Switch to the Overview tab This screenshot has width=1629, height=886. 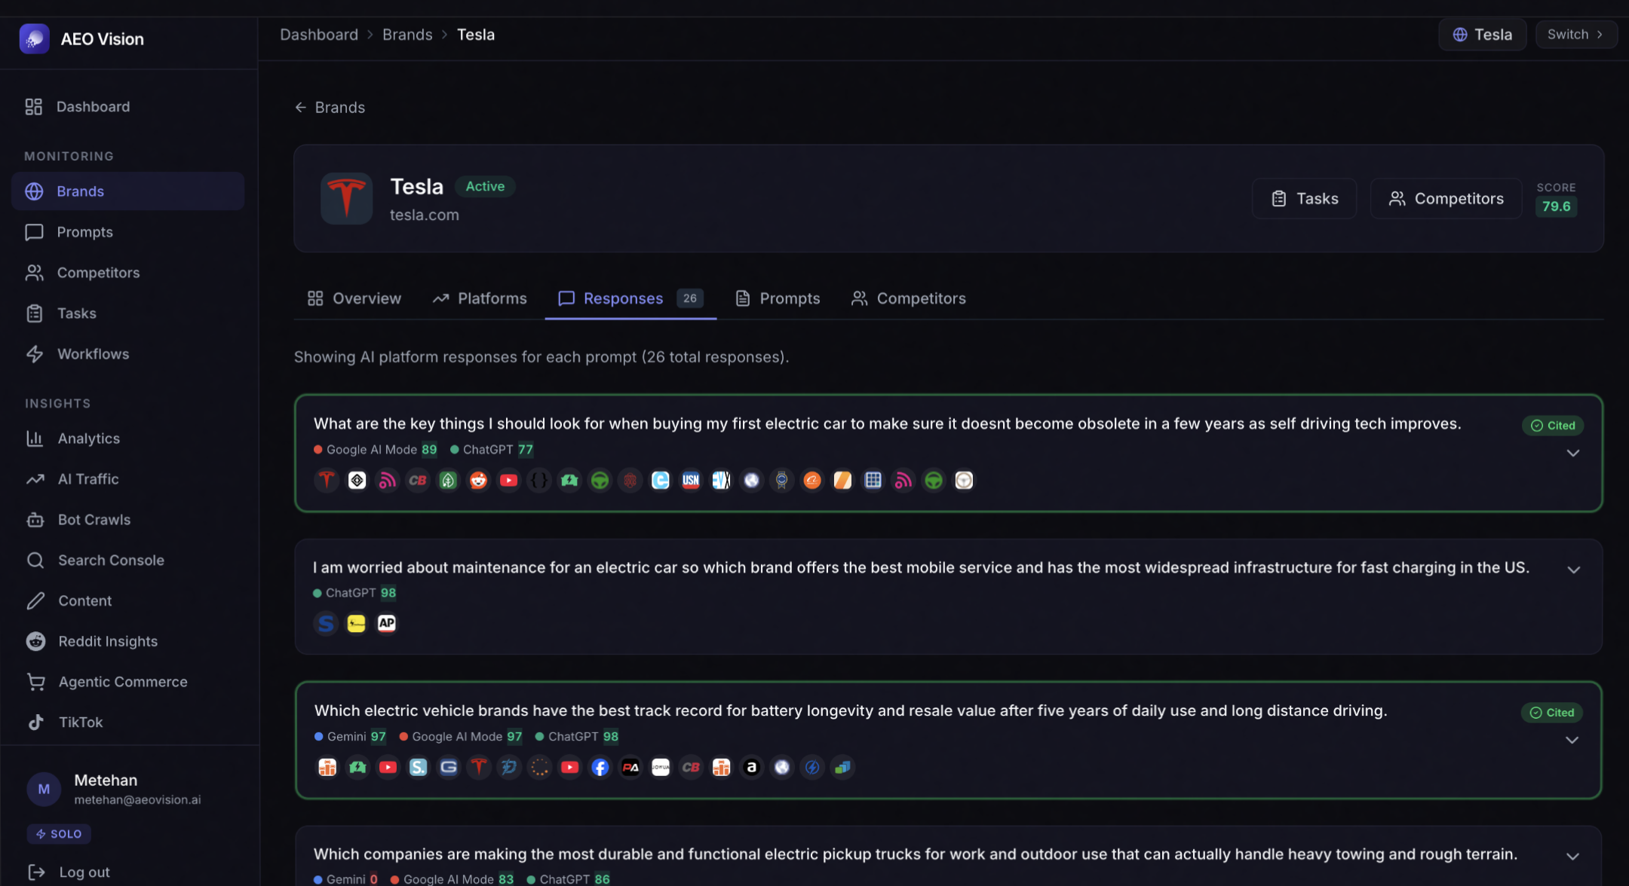354,298
